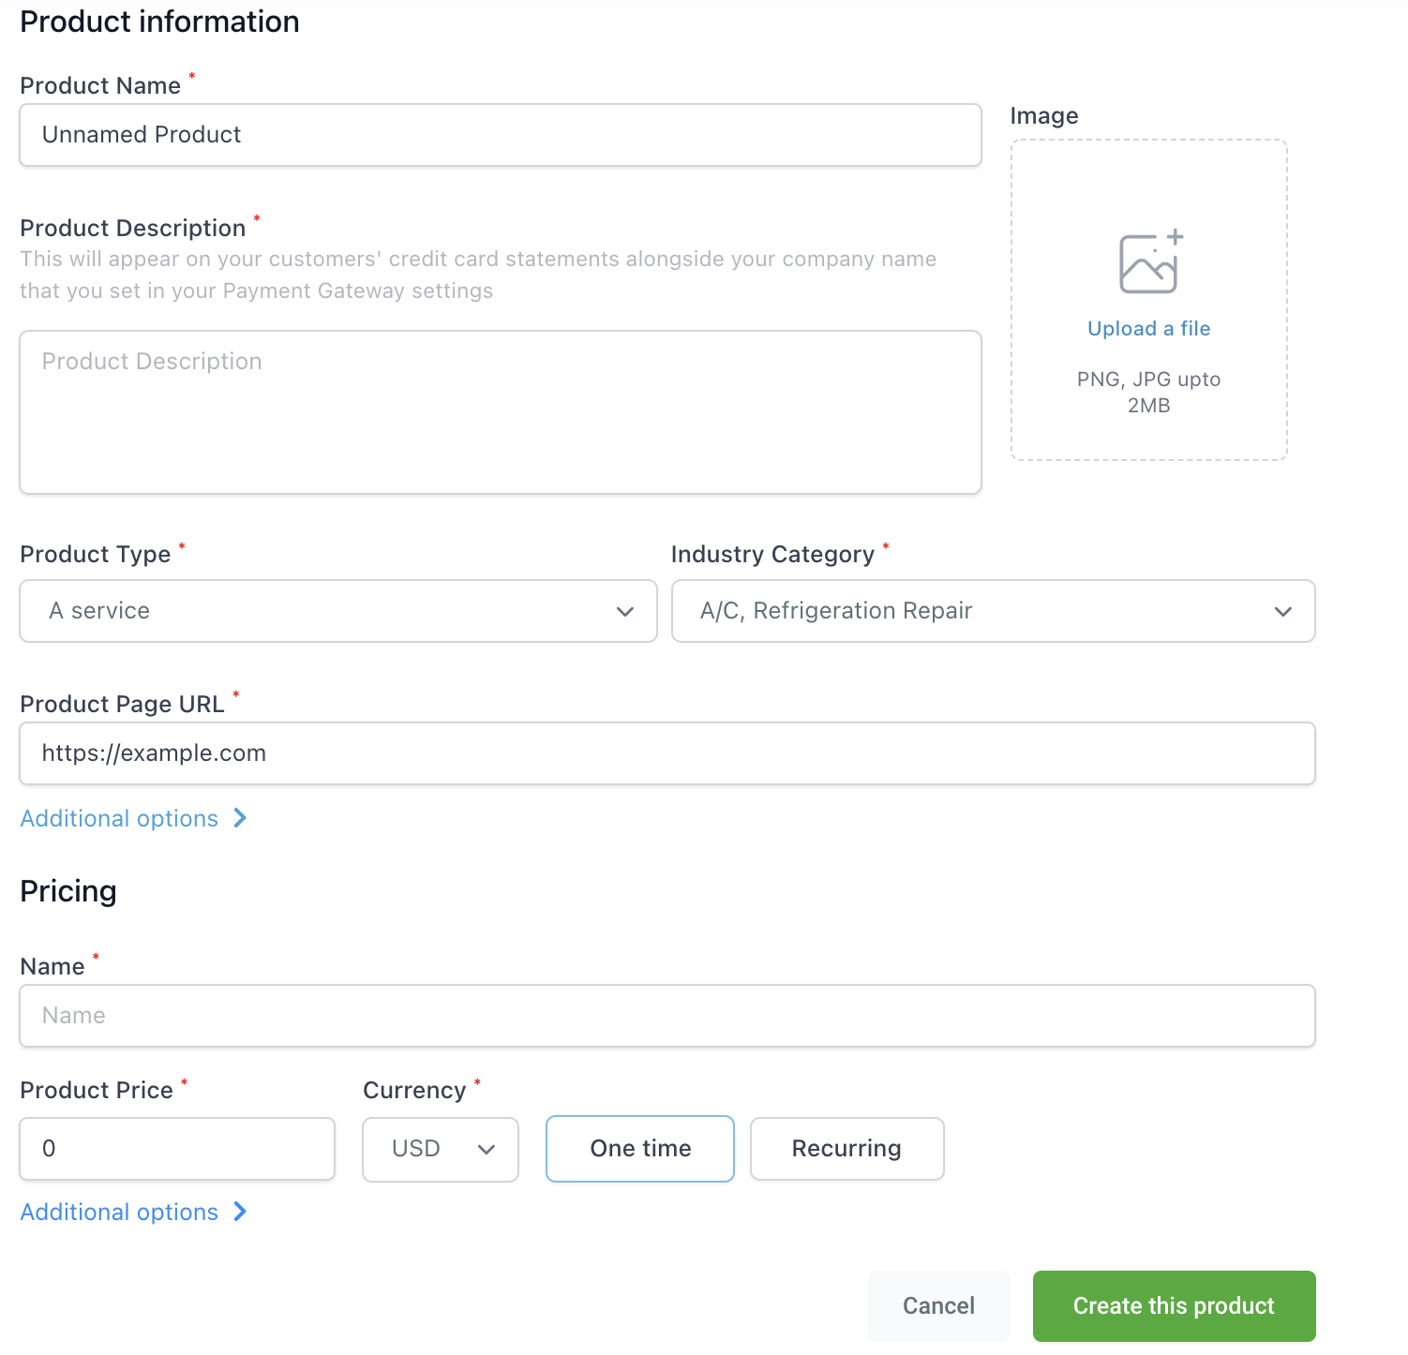
Task: Open the currency dropdown showing USD
Action: (440, 1149)
